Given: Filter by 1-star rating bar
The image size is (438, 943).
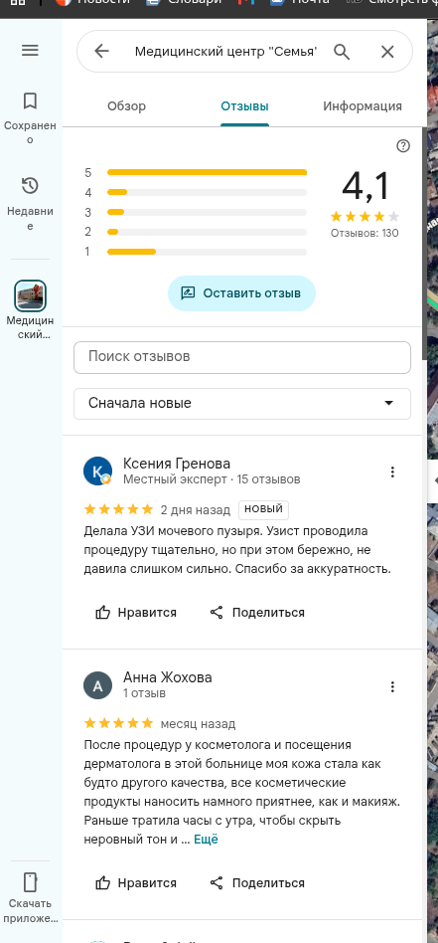Looking at the screenshot, I should coord(207,252).
